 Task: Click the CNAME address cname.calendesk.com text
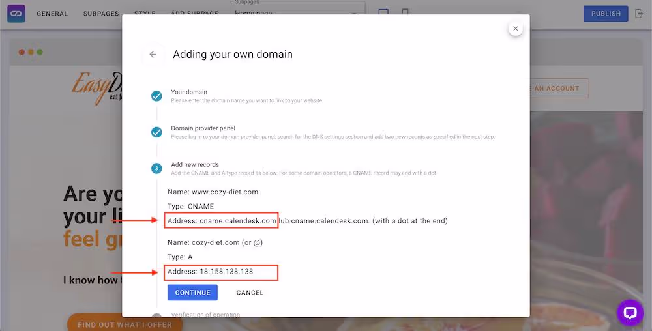(238, 221)
